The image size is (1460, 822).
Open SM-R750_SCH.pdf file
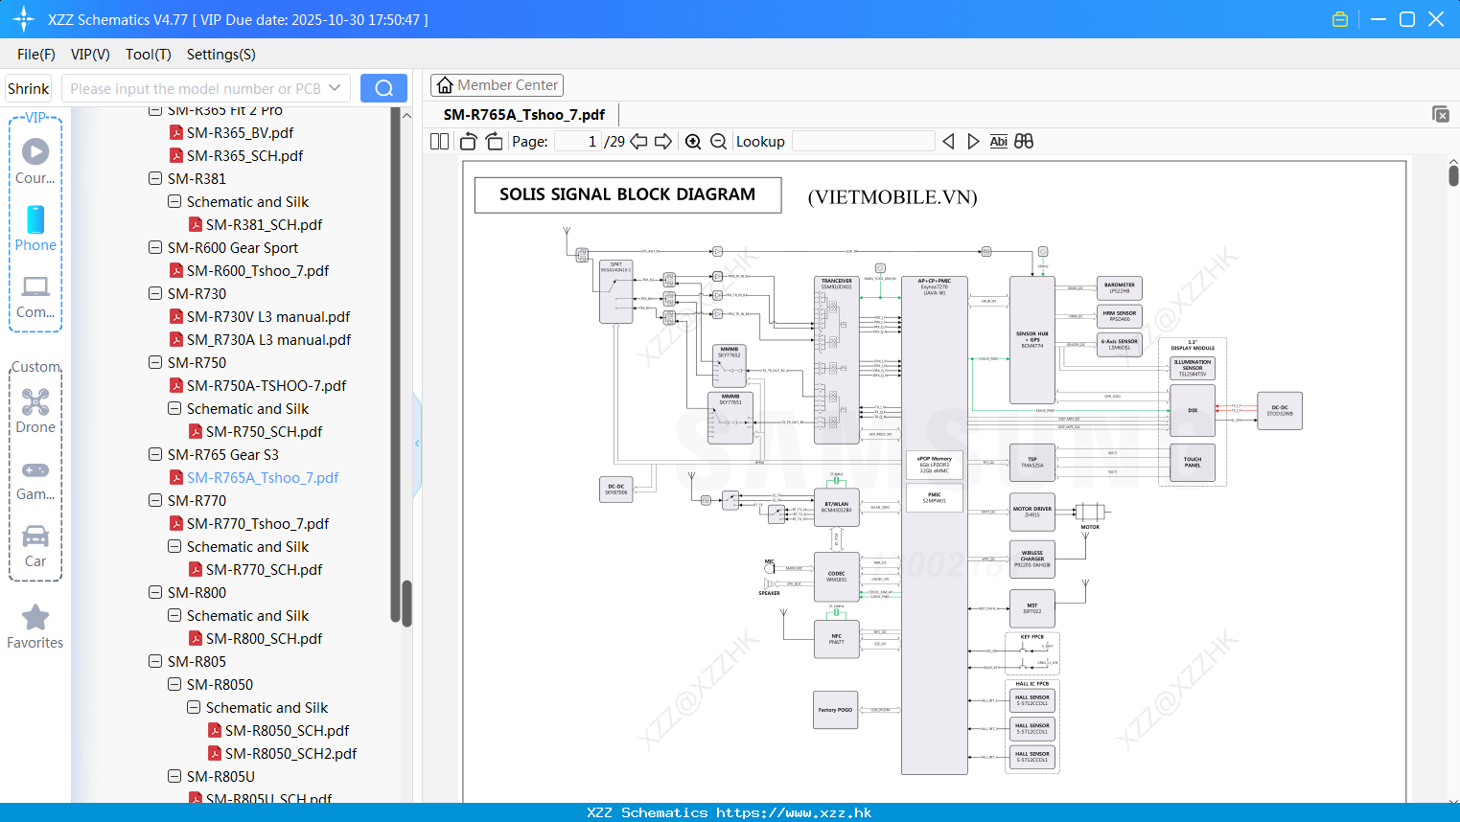coord(264,431)
